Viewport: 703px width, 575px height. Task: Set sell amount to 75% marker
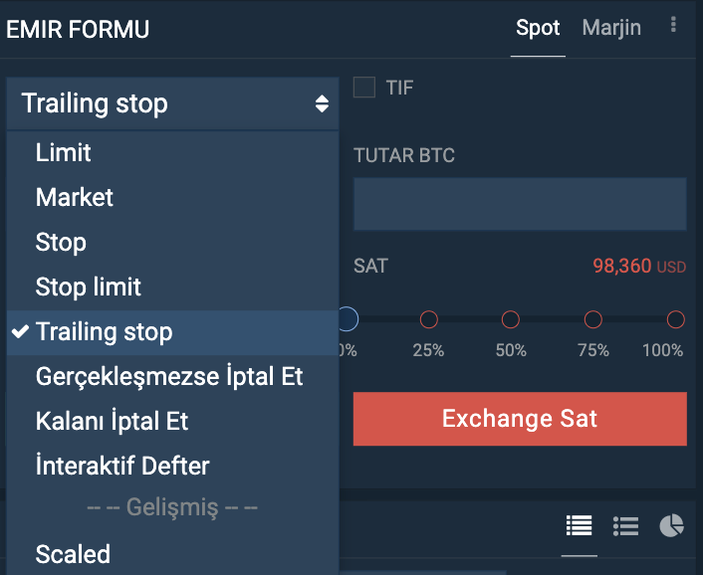click(593, 319)
